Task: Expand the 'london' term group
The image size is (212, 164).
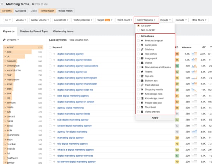Action: coord(5,47)
